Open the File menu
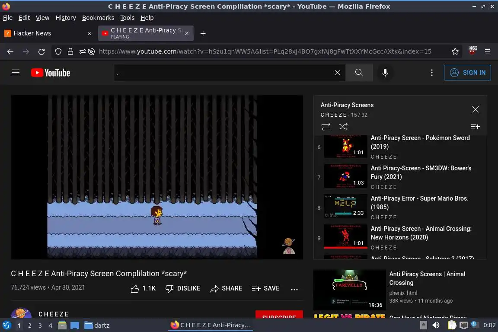This screenshot has height=332, width=498. coord(8,18)
